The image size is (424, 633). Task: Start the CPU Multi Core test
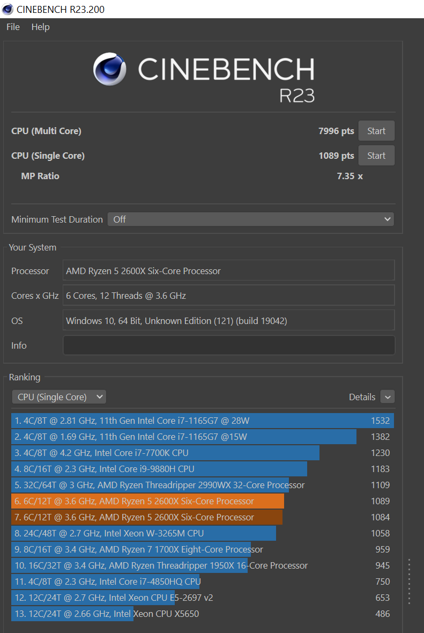click(x=376, y=131)
